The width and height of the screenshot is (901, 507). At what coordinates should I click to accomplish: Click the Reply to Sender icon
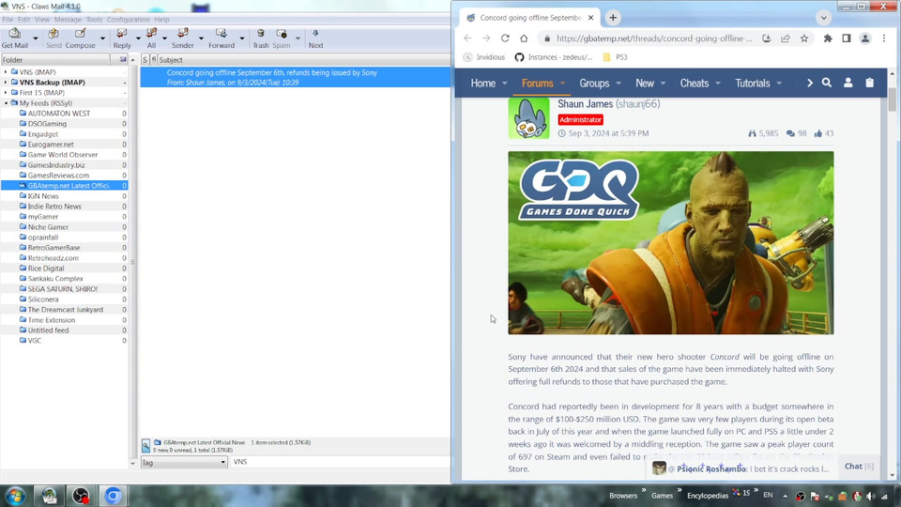[183, 38]
